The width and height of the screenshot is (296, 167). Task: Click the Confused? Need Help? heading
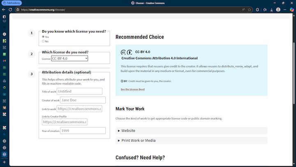click(x=140, y=158)
